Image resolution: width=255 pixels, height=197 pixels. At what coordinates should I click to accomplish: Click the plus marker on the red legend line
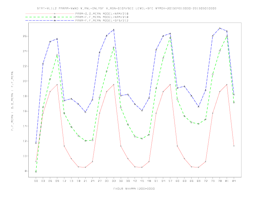click(55, 14)
